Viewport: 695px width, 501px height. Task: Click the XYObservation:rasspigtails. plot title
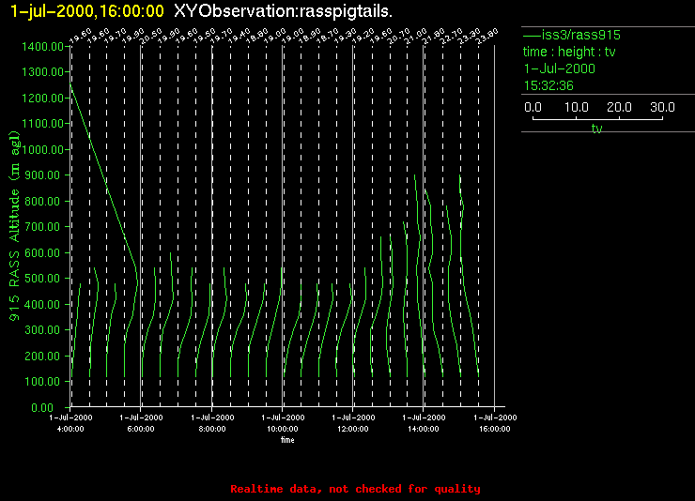pos(284,10)
